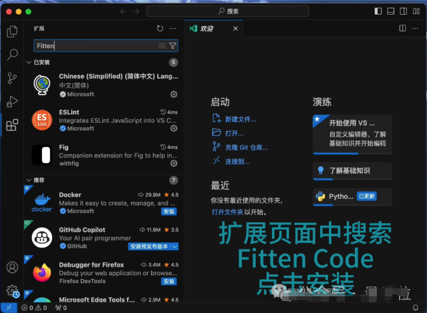Open extensions panel more actions menu
This screenshot has width=427, height=313.
coord(172,28)
